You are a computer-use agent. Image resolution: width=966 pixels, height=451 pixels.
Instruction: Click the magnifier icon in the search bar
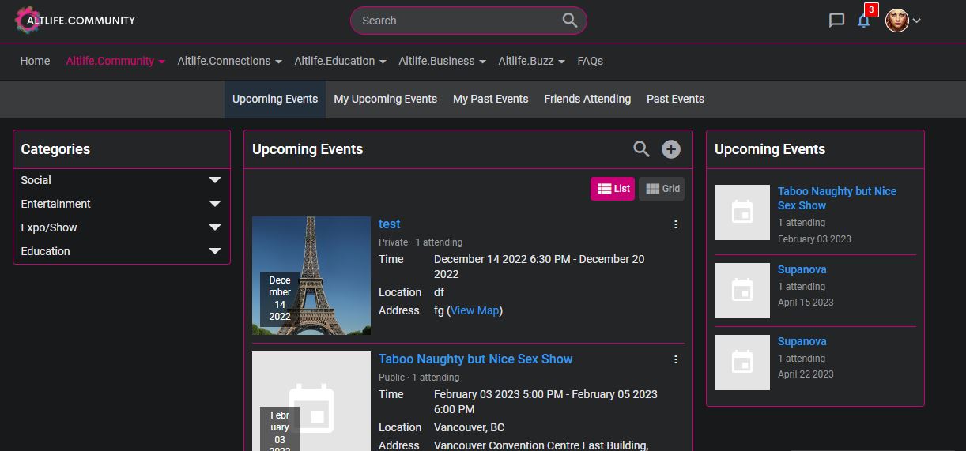569,21
